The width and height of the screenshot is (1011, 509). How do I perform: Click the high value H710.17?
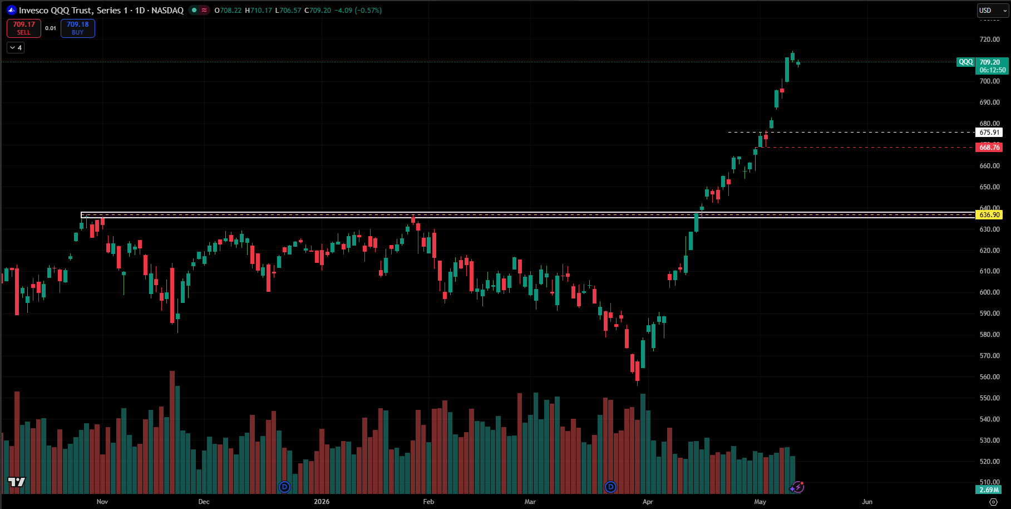tap(259, 10)
